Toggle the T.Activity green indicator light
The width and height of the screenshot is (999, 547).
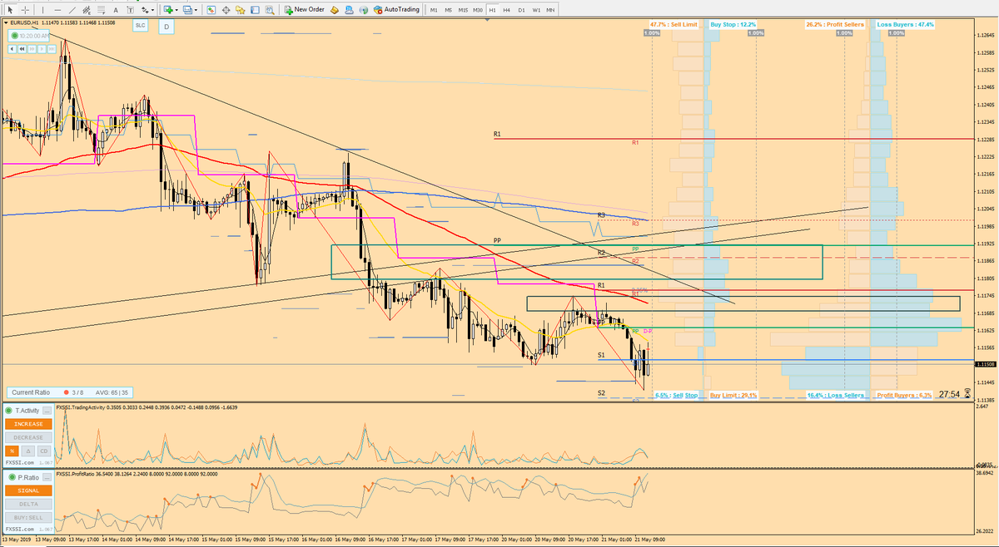pyautogui.click(x=8, y=411)
